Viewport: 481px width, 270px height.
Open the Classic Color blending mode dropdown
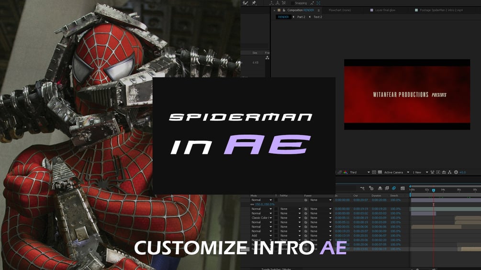261,218
